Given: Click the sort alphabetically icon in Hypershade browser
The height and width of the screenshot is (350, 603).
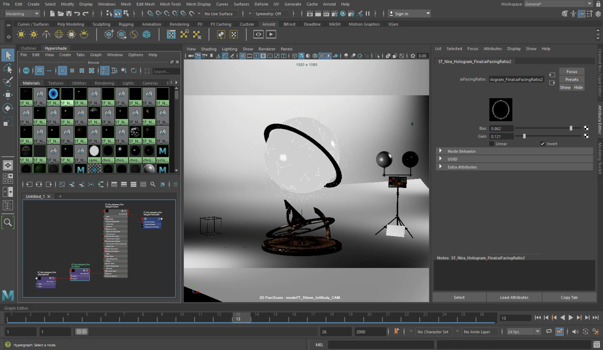Looking at the screenshot, I should [x=105, y=71].
